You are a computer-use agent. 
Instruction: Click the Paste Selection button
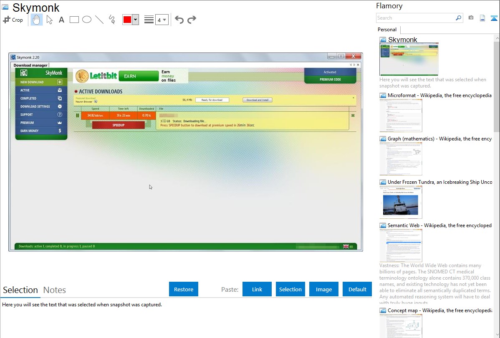click(290, 289)
